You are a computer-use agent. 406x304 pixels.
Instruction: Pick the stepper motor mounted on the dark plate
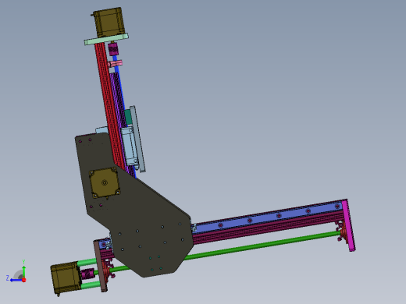click(105, 182)
